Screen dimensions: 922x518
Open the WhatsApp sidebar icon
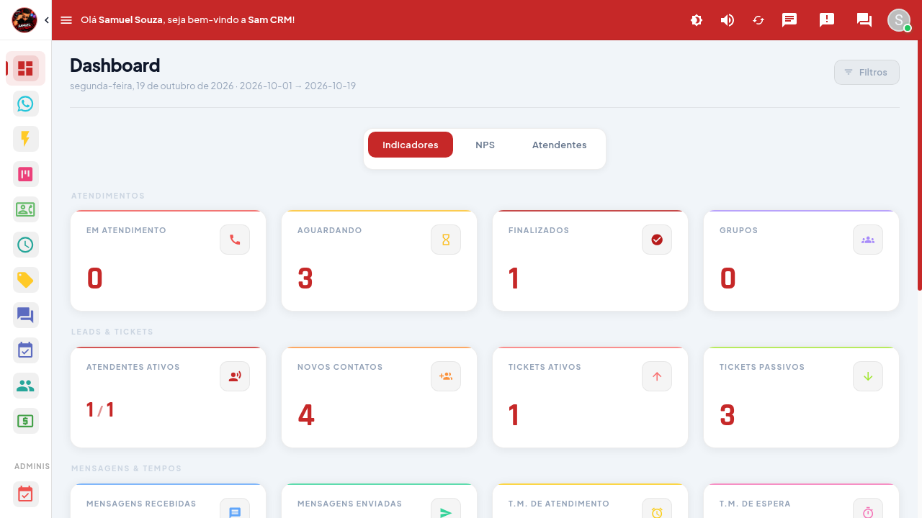point(26,104)
